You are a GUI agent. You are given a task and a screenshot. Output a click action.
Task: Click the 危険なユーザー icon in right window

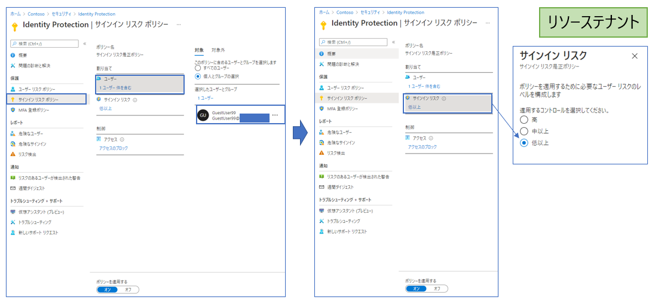click(322, 132)
